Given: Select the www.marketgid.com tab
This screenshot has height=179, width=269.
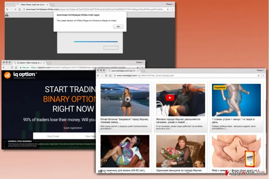Looking at the screenshot, I should (x=123, y=71).
